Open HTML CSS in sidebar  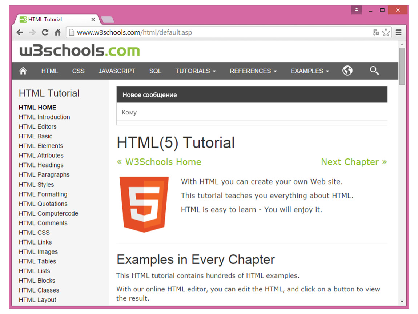[x=34, y=233]
